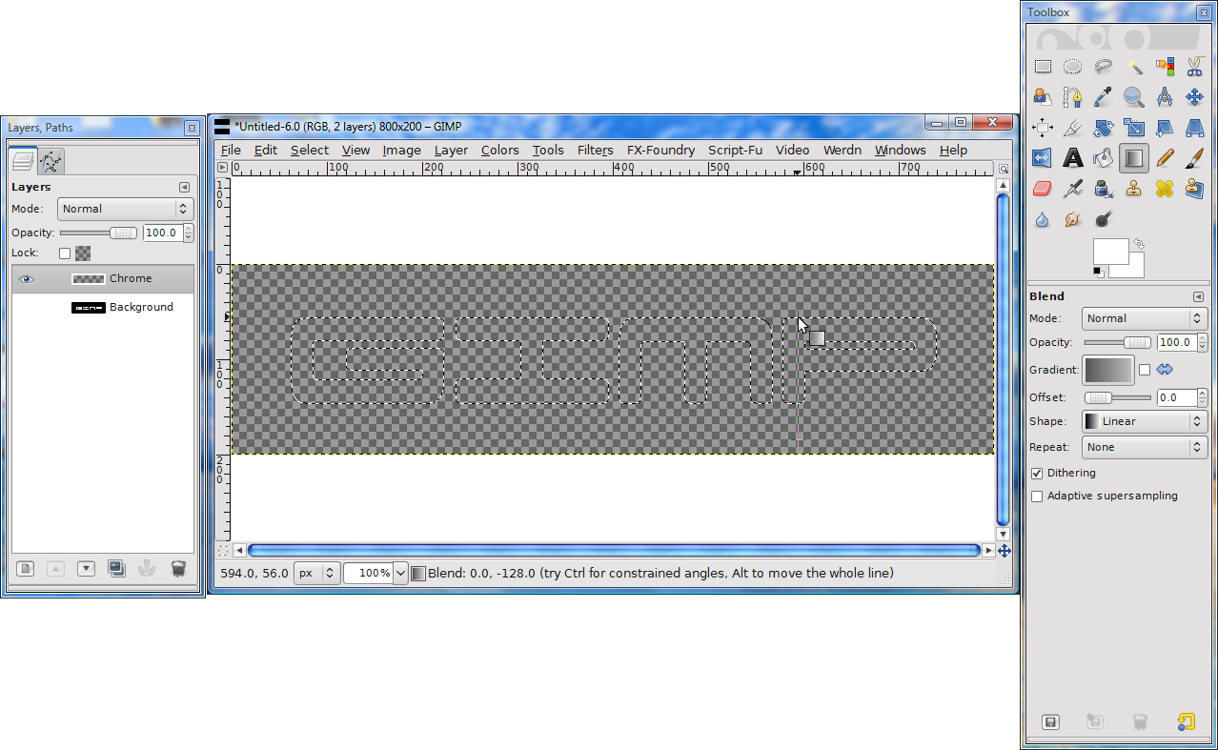Open the Colors menu

[499, 150]
